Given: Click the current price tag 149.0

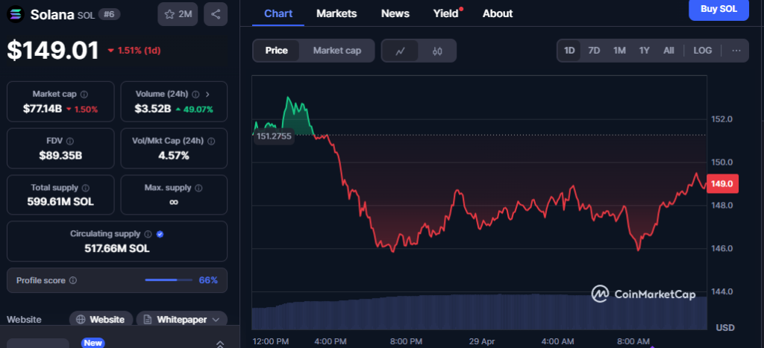Looking at the screenshot, I should click(722, 183).
